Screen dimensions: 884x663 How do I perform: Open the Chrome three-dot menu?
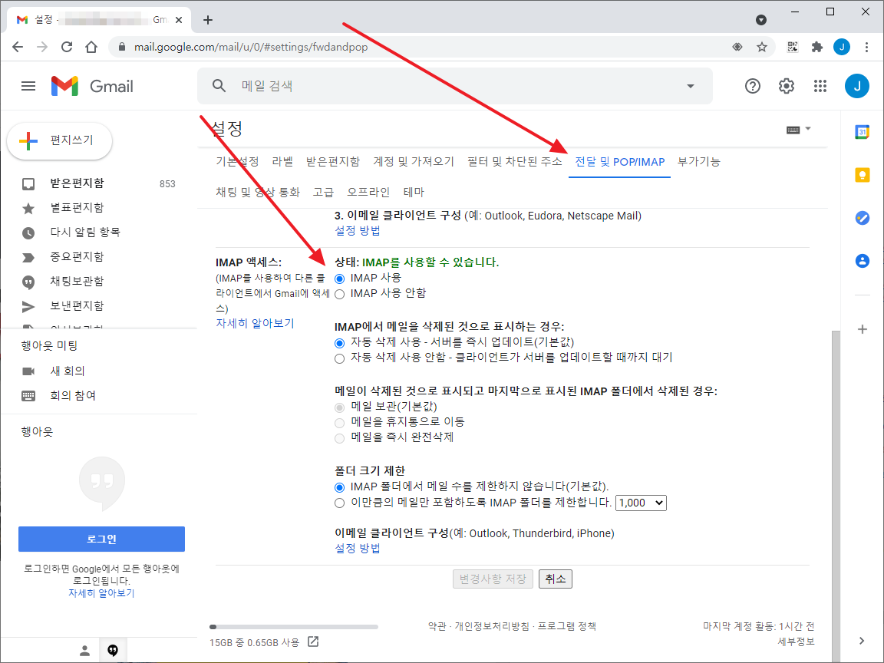tap(866, 47)
